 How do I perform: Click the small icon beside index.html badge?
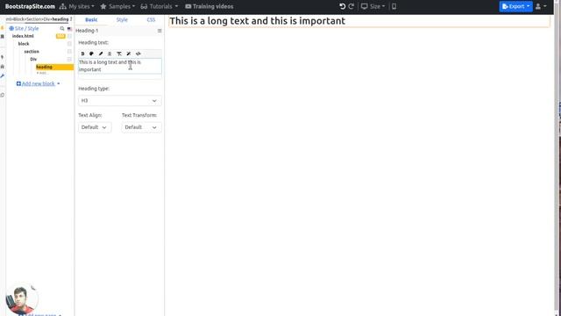click(x=69, y=36)
